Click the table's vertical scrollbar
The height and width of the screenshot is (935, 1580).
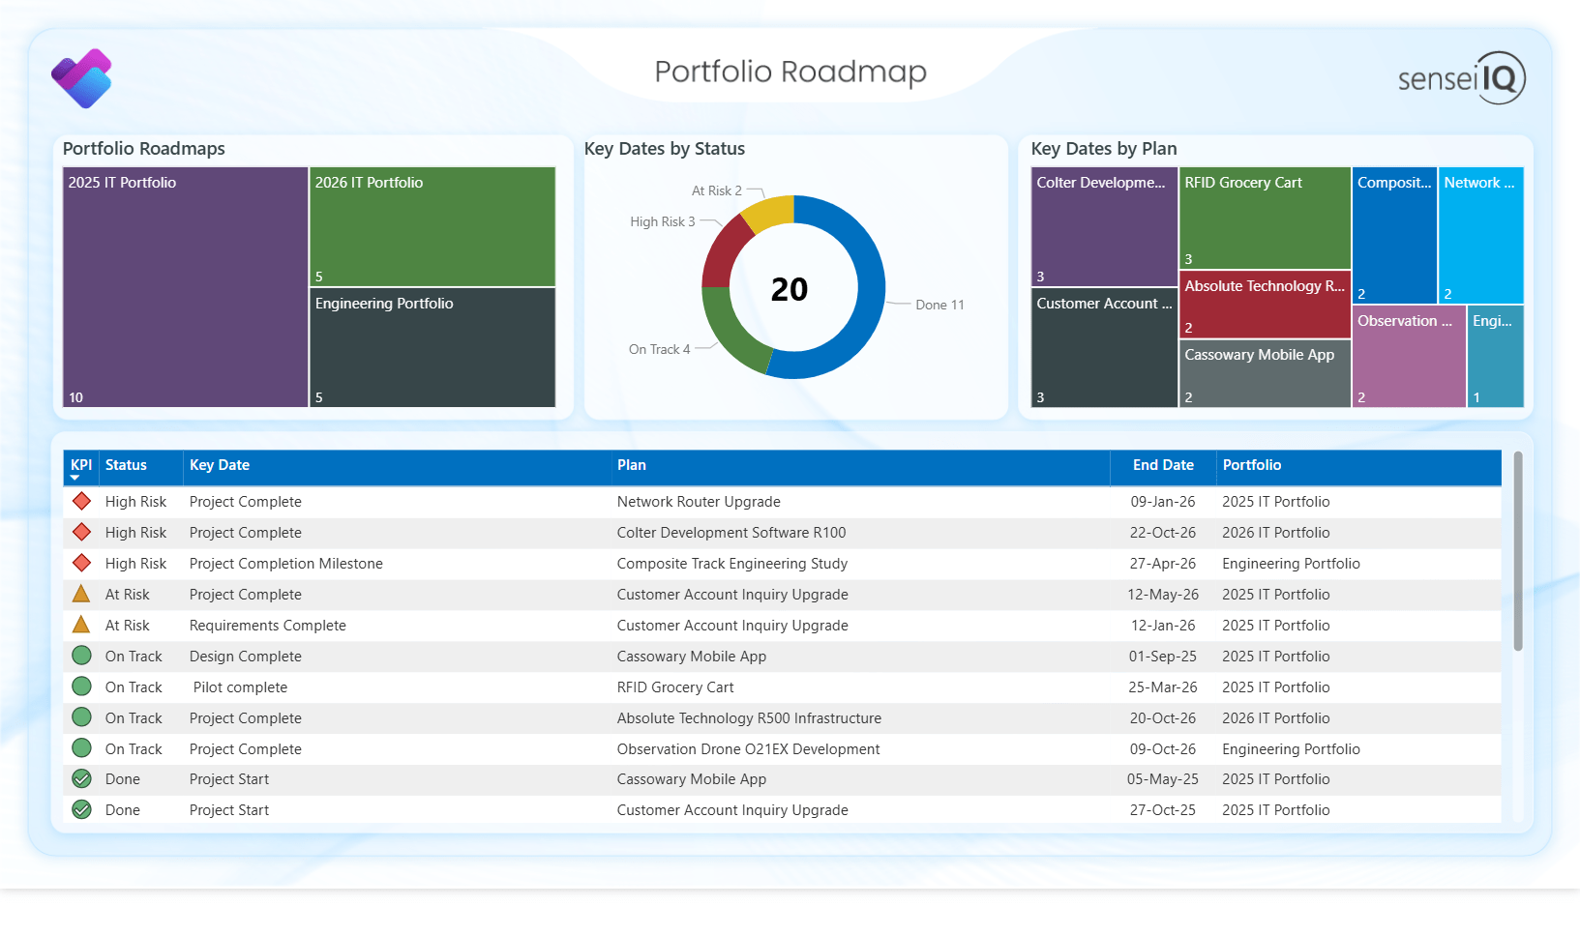(1517, 551)
